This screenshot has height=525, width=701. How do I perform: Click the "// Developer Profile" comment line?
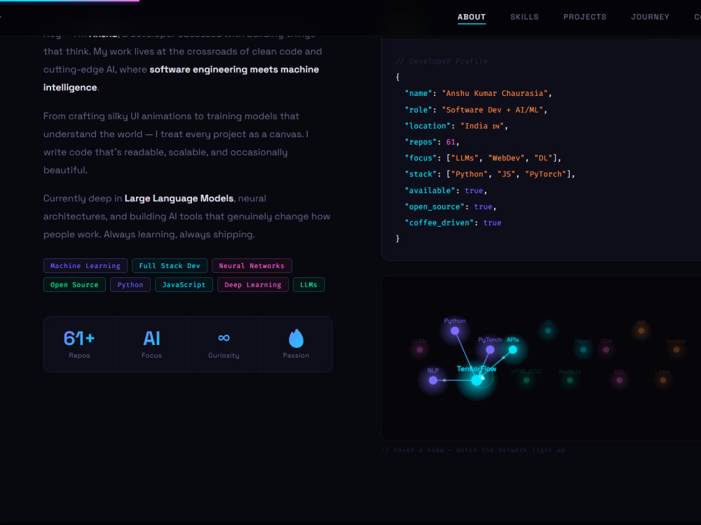point(442,61)
